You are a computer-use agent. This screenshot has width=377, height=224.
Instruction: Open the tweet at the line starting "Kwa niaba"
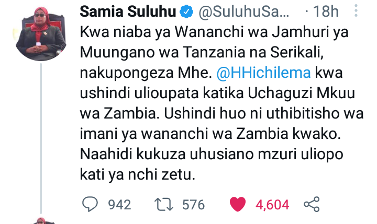(214, 32)
